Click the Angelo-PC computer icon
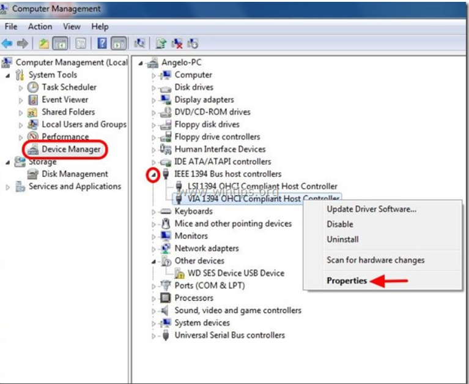This screenshot has height=384, width=469. (153, 62)
